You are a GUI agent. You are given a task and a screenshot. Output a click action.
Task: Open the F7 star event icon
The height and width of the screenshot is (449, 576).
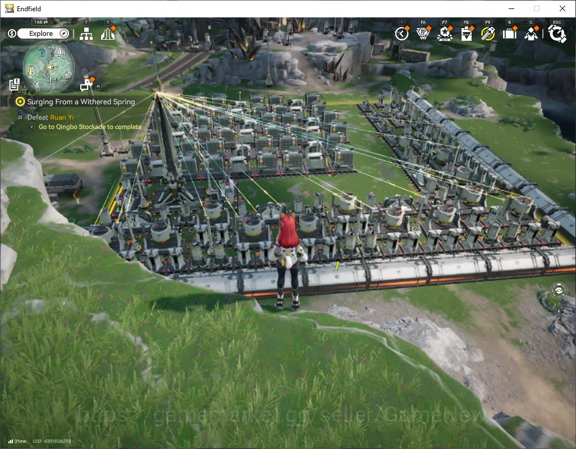[445, 34]
